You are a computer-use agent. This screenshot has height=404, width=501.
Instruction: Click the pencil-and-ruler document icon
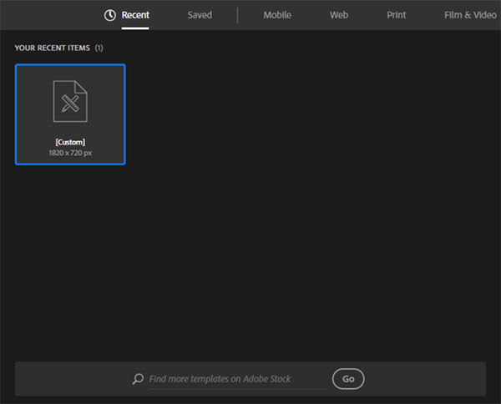pos(70,101)
